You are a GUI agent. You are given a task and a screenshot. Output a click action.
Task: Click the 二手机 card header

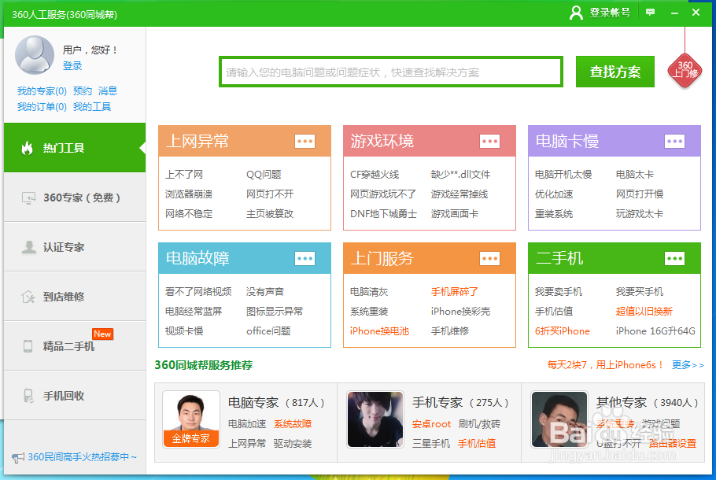615,259
